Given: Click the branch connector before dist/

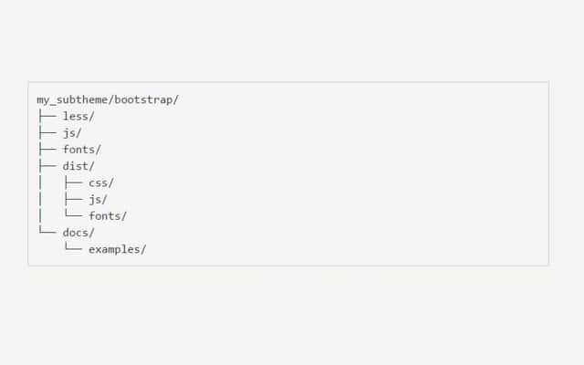Looking at the screenshot, I should [x=47, y=166].
